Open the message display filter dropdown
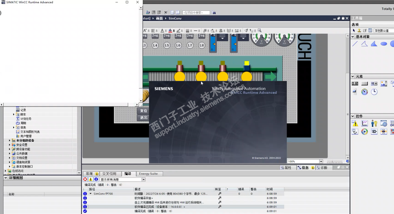This screenshot has height=214, width=394. (144, 179)
